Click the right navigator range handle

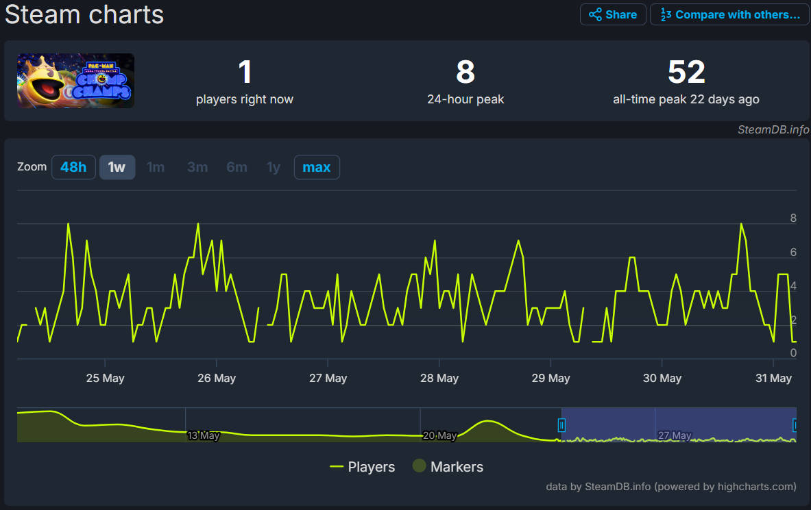click(x=795, y=425)
